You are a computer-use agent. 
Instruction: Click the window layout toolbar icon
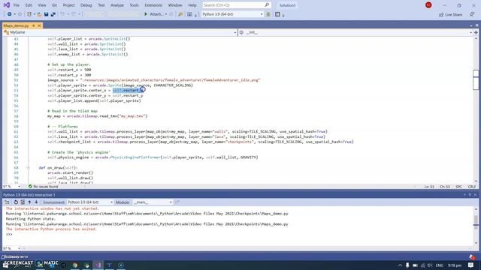[x=277, y=14]
